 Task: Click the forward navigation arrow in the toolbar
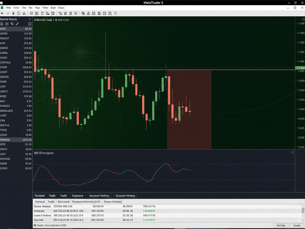point(7,13)
